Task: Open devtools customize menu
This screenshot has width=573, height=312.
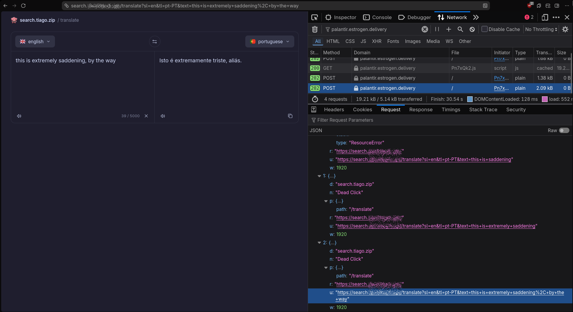Action: click(556, 17)
